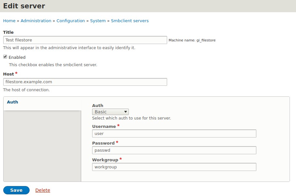The width and height of the screenshot is (296, 196).
Task: Focus the Title input field
Action: pyautogui.click(x=85, y=40)
